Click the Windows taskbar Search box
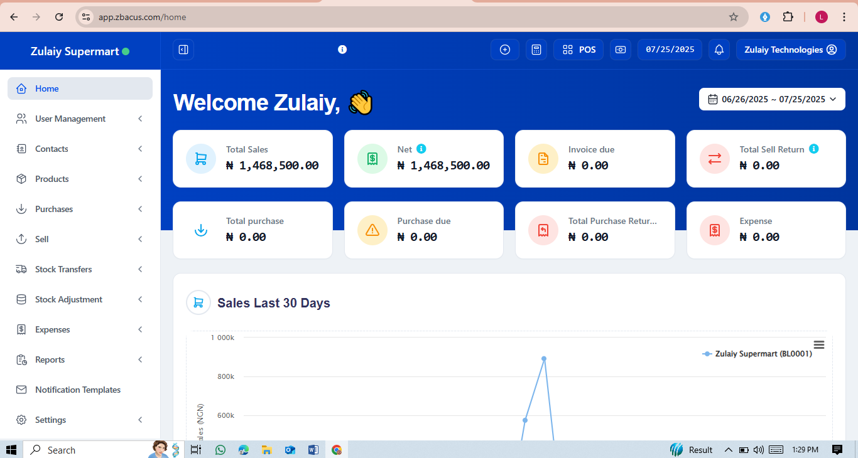 (88, 450)
